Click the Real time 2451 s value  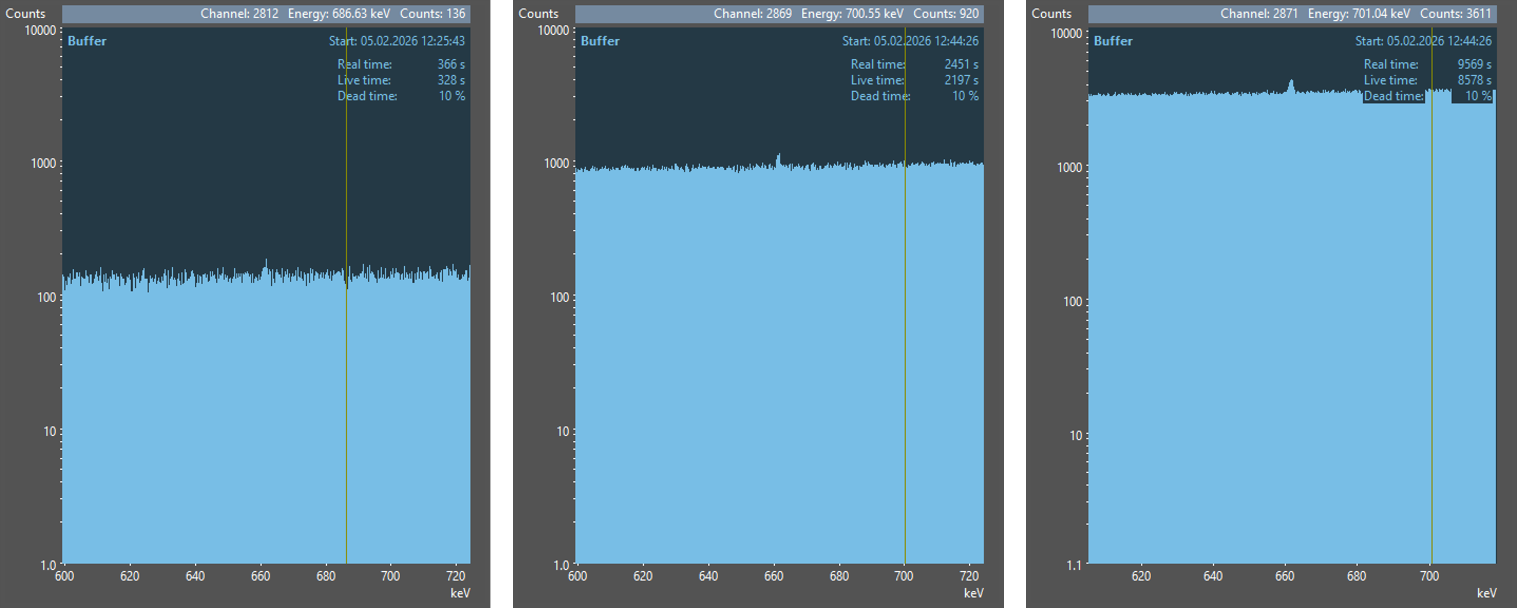coord(961,64)
